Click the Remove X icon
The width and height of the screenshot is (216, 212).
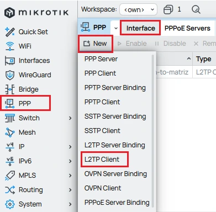point(196,44)
